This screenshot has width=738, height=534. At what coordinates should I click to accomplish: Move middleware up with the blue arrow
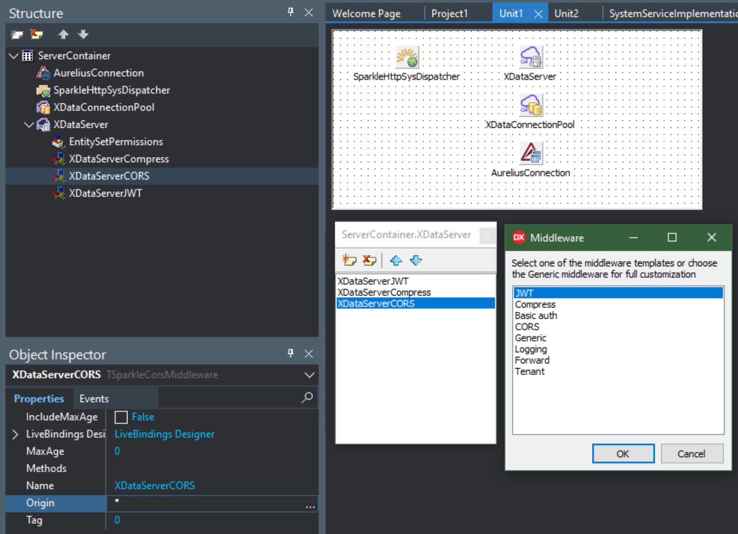click(x=396, y=260)
